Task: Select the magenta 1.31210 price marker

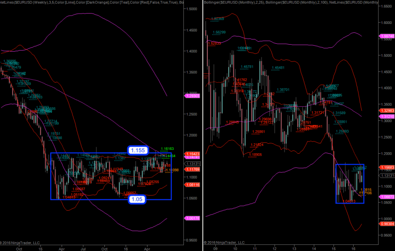Action: 387,117
